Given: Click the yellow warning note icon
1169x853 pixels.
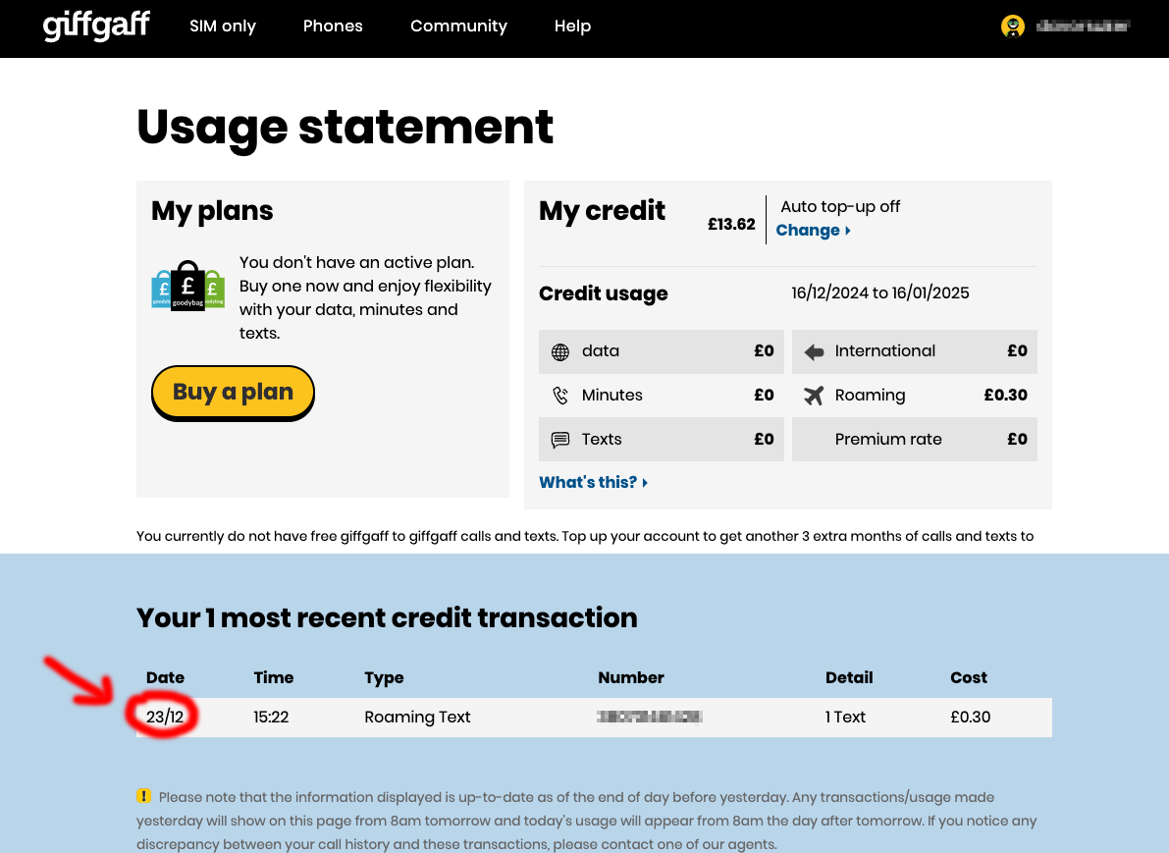Looking at the screenshot, I should 144,796.
